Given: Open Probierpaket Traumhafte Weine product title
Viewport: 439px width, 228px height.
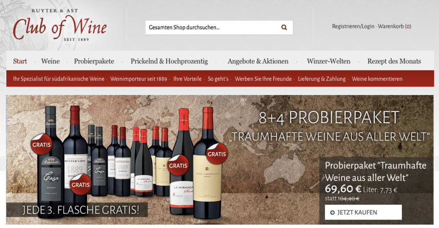Looking at the screenshot, I should tap(376, 171).
